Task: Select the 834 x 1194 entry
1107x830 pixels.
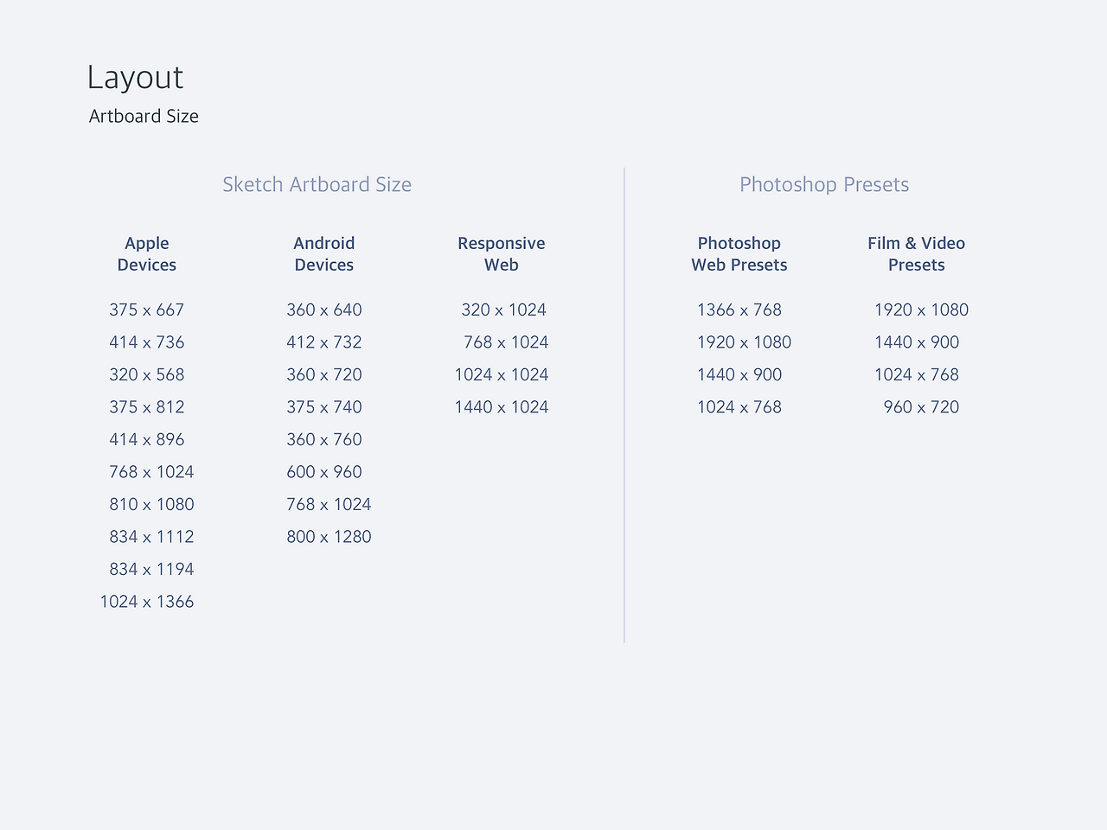Action: [151, 569]
